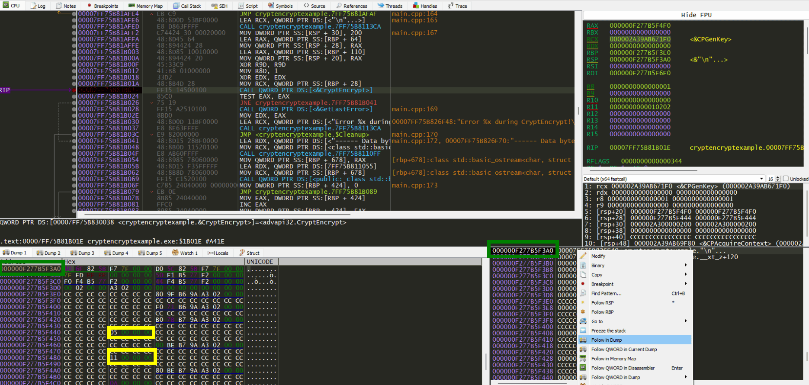Switch to the Dump 5 tab
The image size is (809, 385).
pyautogui.click(x=150, y=253)
